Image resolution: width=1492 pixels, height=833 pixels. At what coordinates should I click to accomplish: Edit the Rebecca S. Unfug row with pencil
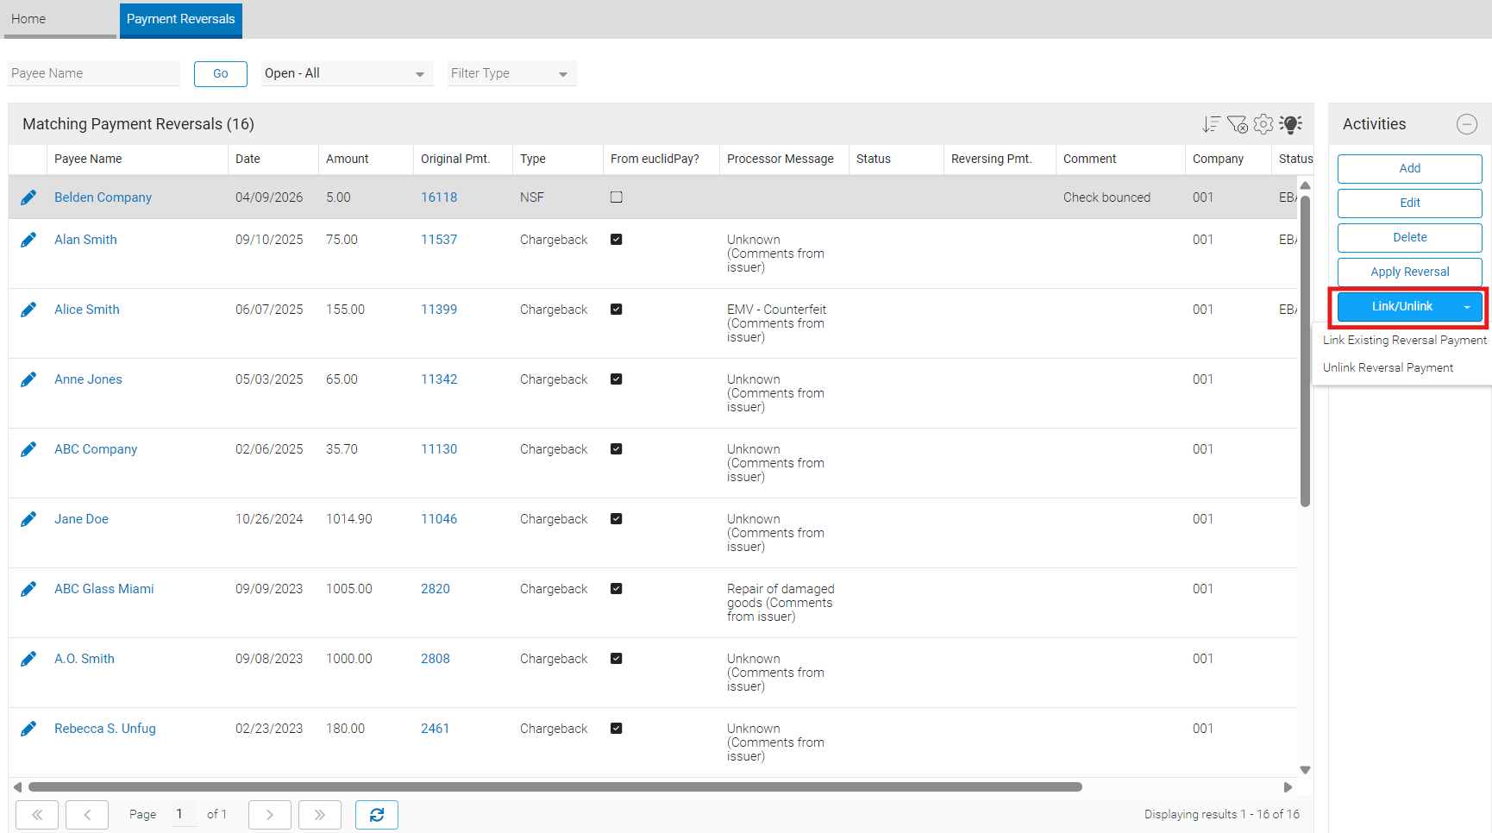pos(28,729)
